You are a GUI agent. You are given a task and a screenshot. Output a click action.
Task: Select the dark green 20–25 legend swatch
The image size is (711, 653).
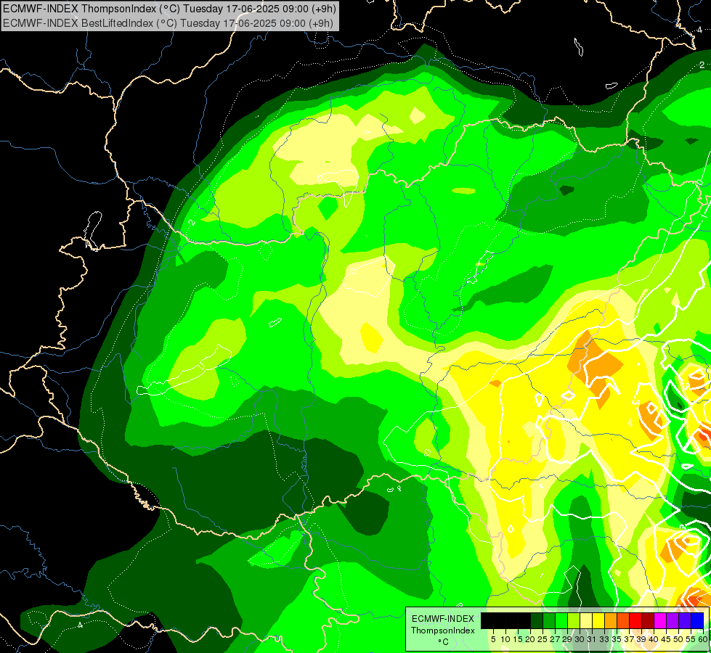tap(537, 621)
